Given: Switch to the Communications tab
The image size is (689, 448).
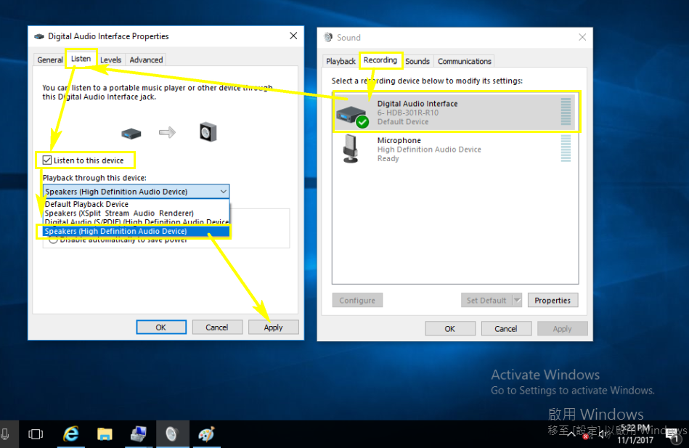Looking at the screenshot, I should pos(465,61).
